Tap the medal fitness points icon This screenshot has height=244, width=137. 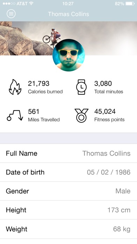[81, 115]
